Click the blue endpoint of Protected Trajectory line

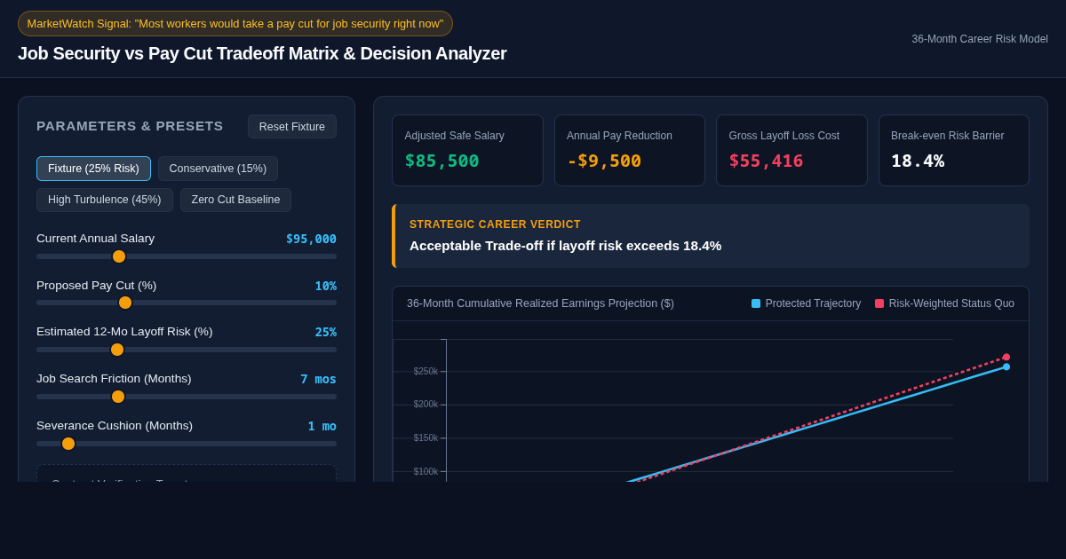coord(1006,366)
